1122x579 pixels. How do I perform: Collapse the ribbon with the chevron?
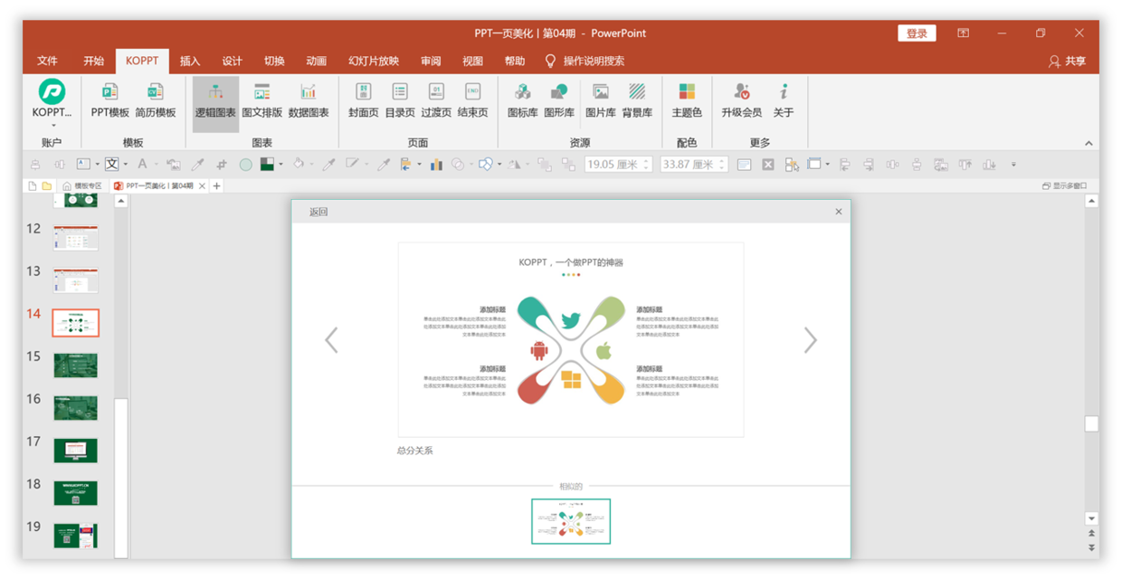pyautogui.click(x=1089, y=143)
